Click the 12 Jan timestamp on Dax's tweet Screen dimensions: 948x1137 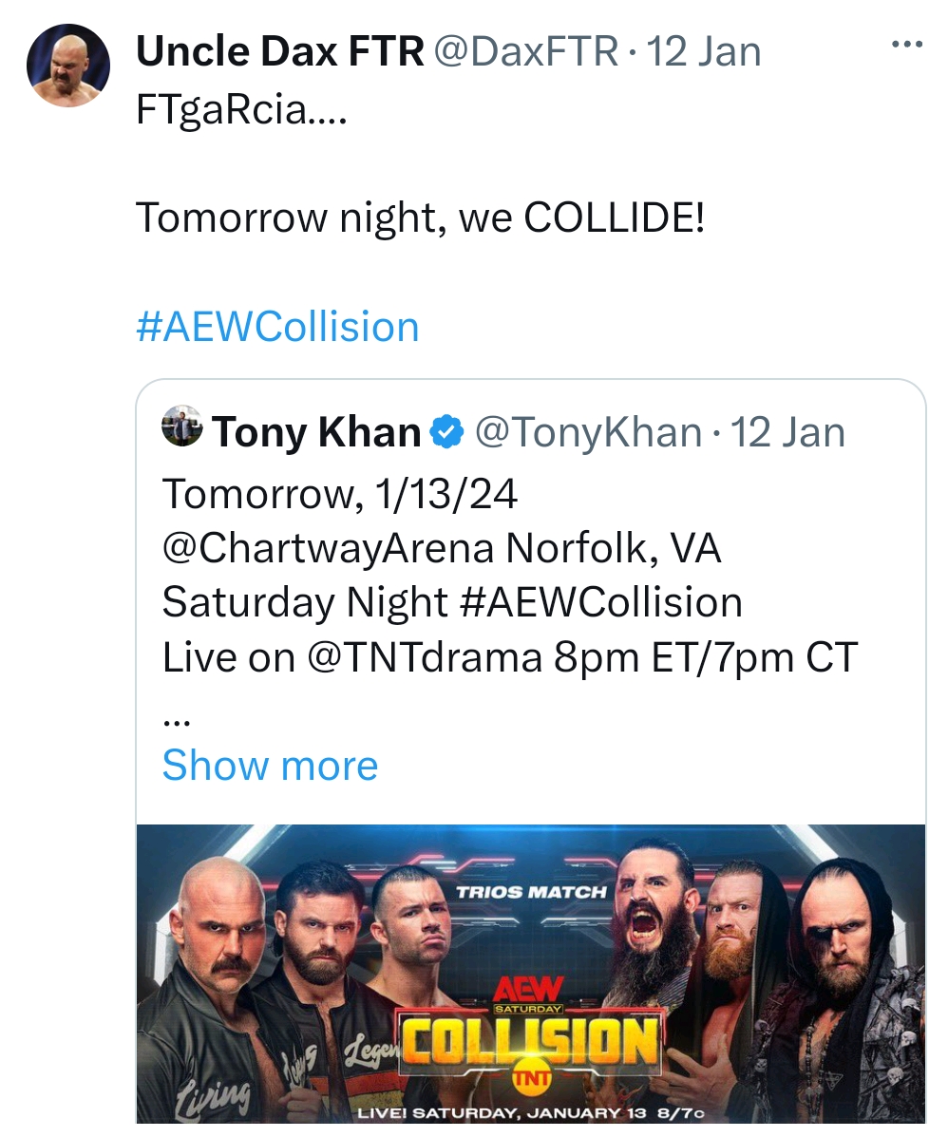703,51
